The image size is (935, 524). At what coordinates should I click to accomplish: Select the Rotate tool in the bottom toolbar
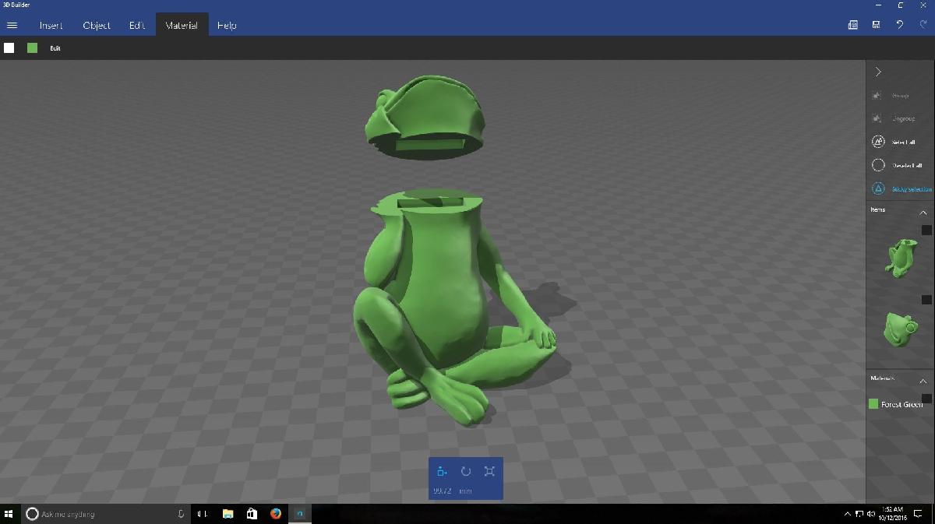[466, 471]
